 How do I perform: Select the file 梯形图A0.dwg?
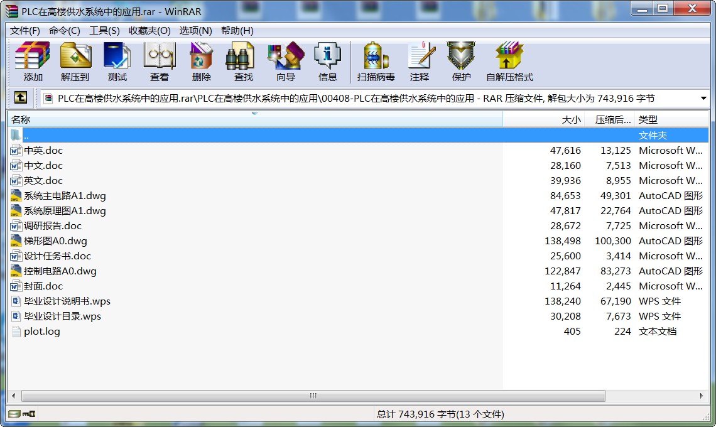tap(55, 241)
